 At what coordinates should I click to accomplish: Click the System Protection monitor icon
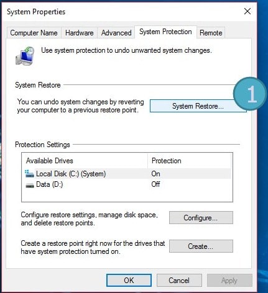(25, 56)
